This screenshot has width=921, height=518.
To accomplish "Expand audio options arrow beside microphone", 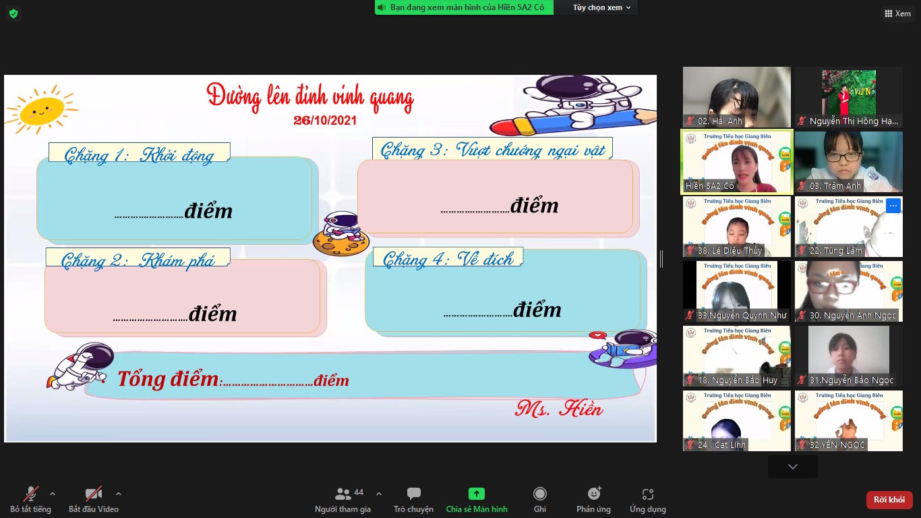I will 53,493.
